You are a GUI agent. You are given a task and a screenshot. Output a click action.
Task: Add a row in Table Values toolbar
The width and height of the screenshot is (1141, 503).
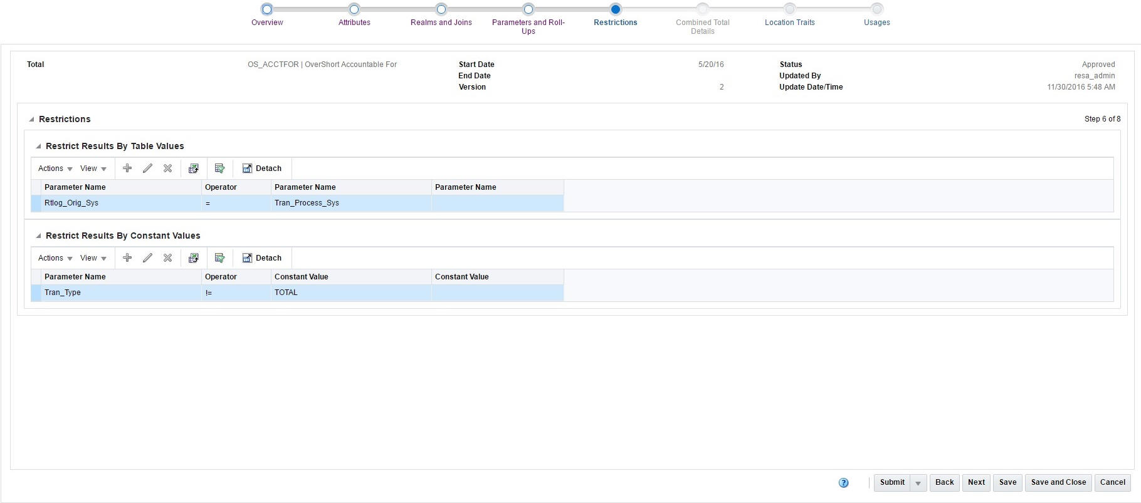[x=127, y=168]
